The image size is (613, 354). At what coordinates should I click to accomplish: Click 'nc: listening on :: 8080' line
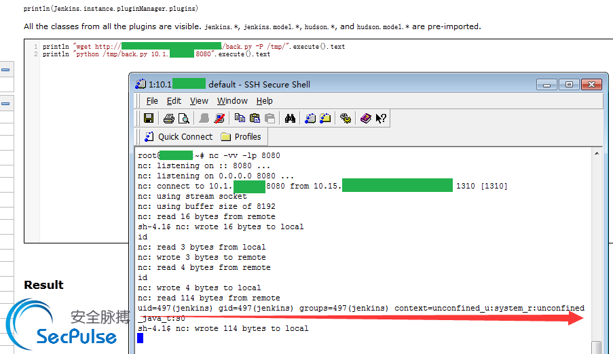point(204,165)
